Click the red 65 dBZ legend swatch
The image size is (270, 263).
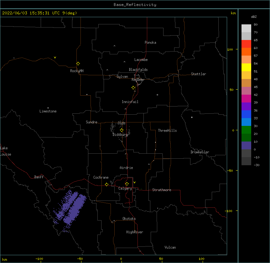(246, 44)
